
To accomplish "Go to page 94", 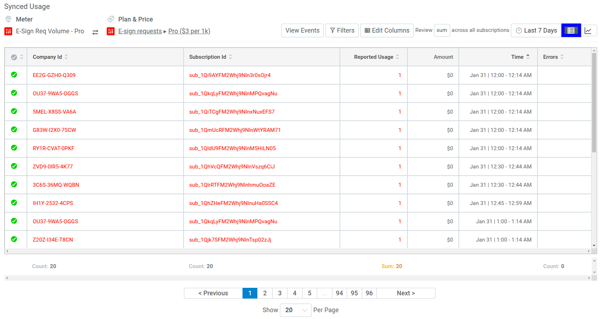I will (x=340, y=293).
